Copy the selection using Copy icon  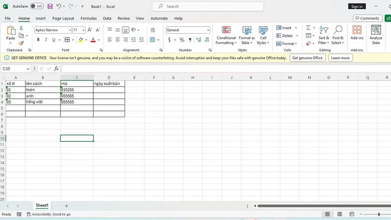pos(21,36)
